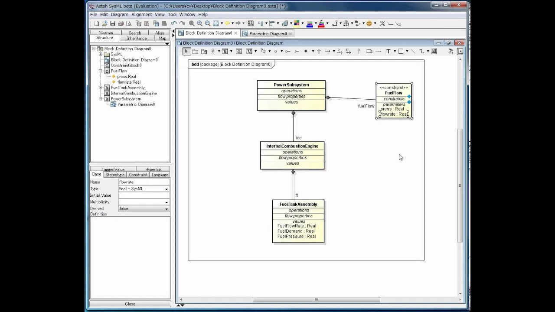Select the Generalization arrow tool
The image size is (555, 312).
319,51
